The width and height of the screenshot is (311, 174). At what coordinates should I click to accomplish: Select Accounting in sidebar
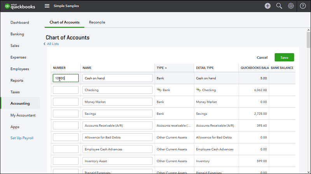point(20,103)
